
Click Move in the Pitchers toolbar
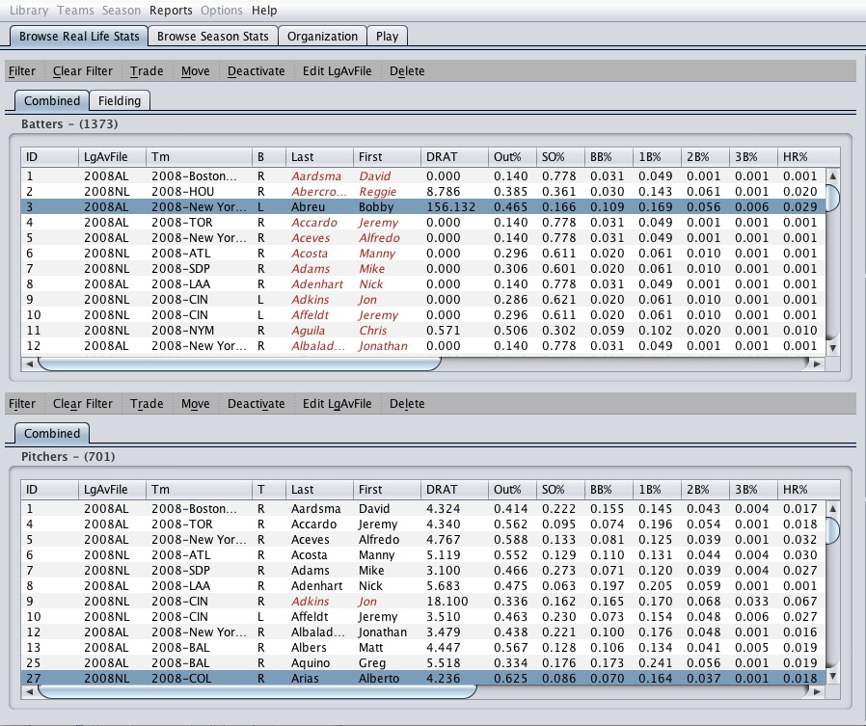pyautogui.click(x=196, y=404)
